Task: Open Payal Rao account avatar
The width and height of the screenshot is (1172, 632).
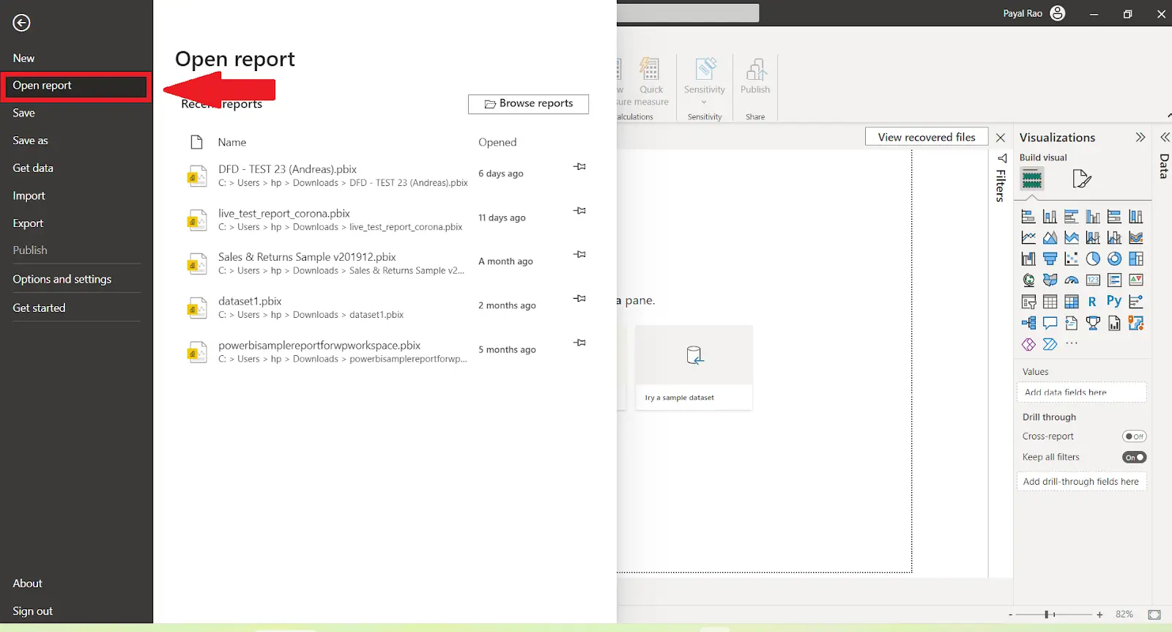Action: point(1058,13)
